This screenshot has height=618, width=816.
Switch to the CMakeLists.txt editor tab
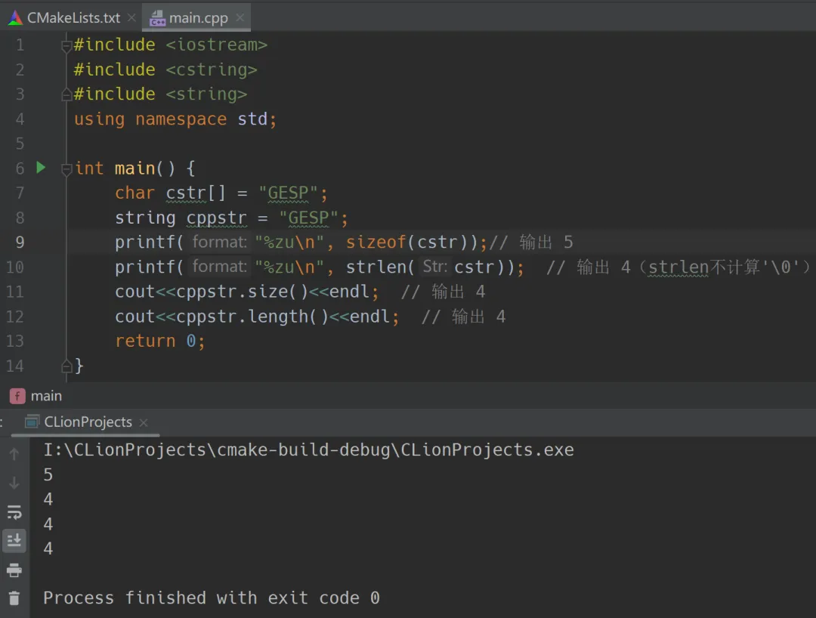coord(73,17)
